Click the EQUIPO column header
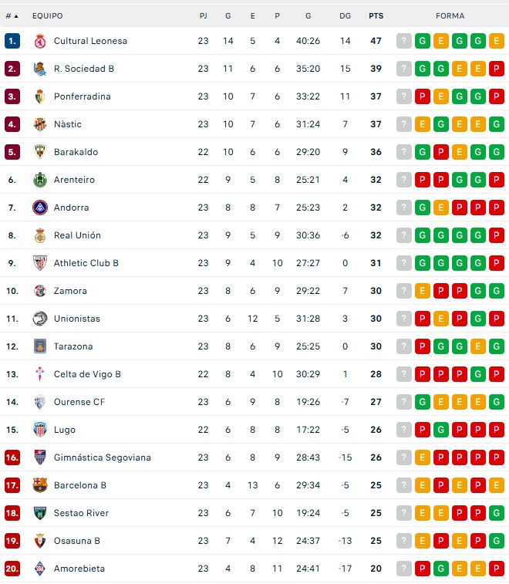The width and height of the screenshot is (509, 584). [48, 15]
